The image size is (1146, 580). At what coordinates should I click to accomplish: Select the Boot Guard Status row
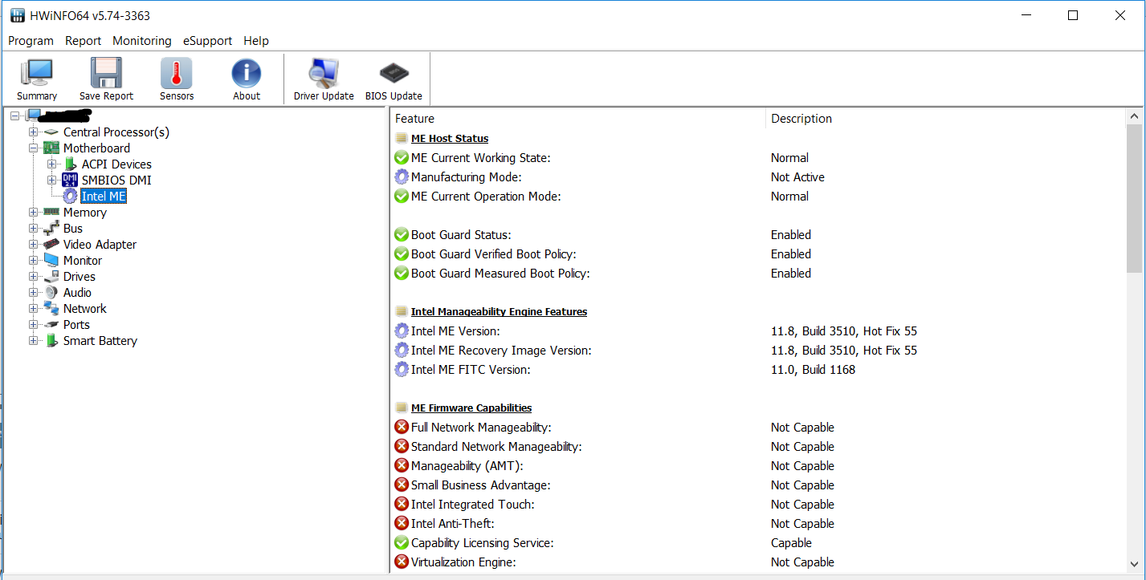461,235
